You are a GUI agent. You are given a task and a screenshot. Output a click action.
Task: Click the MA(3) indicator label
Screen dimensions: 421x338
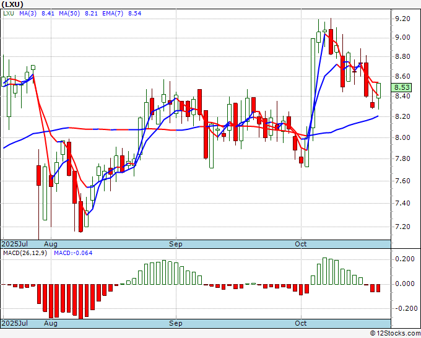tap(28, 13)
